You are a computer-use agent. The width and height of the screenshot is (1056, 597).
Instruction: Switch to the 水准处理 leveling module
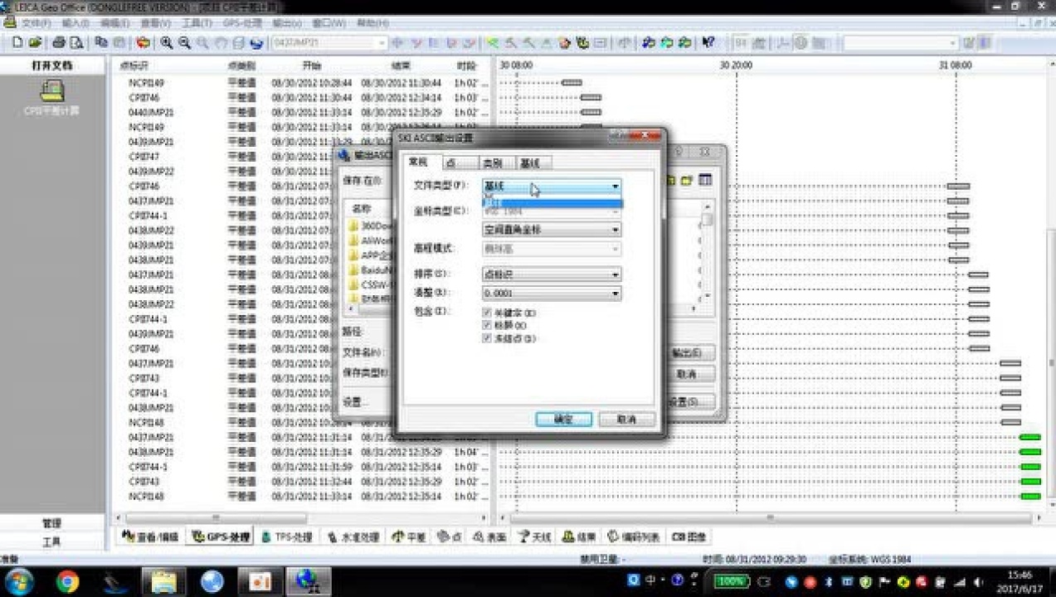(x=354, y=536)
